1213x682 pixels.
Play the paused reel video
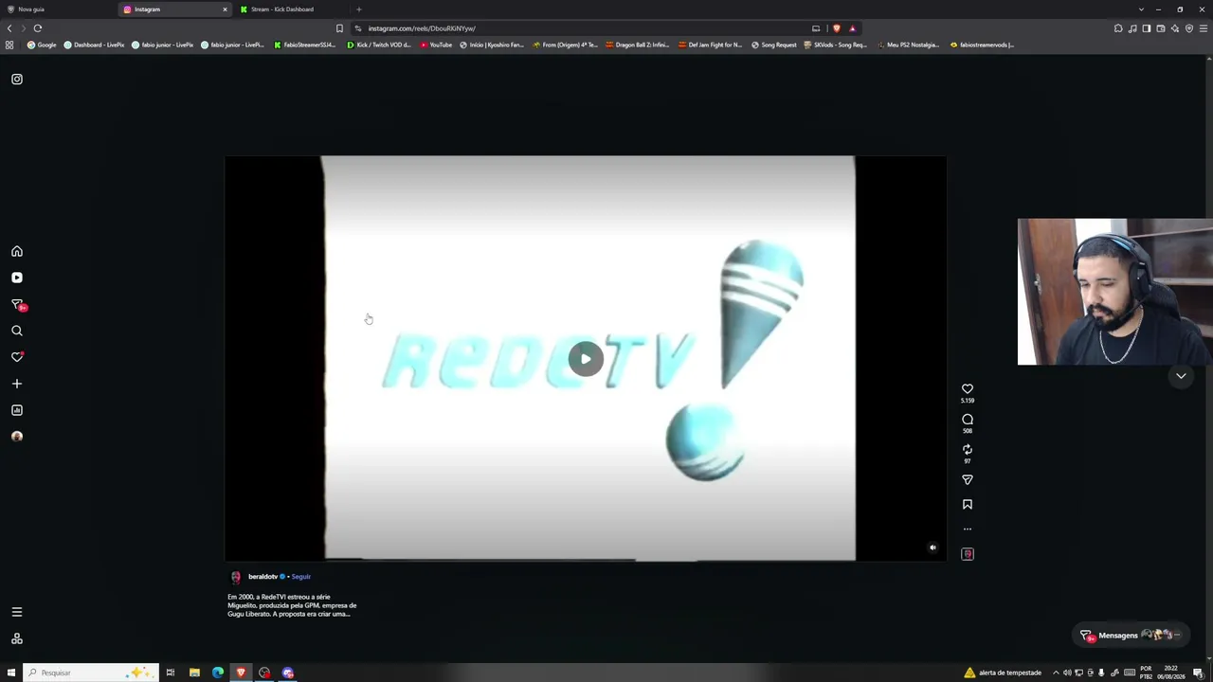tap(586, 358)
